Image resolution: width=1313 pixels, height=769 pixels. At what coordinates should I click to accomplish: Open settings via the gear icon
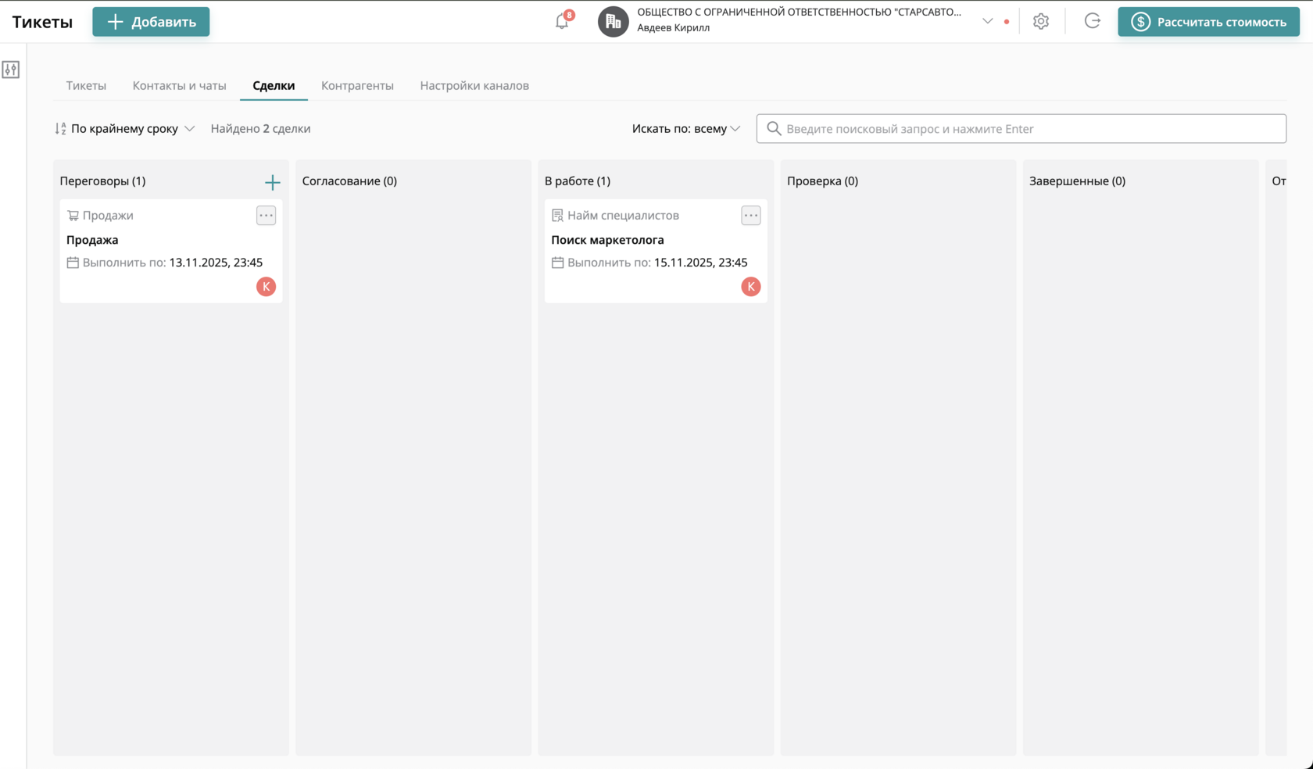(1040, 21)
